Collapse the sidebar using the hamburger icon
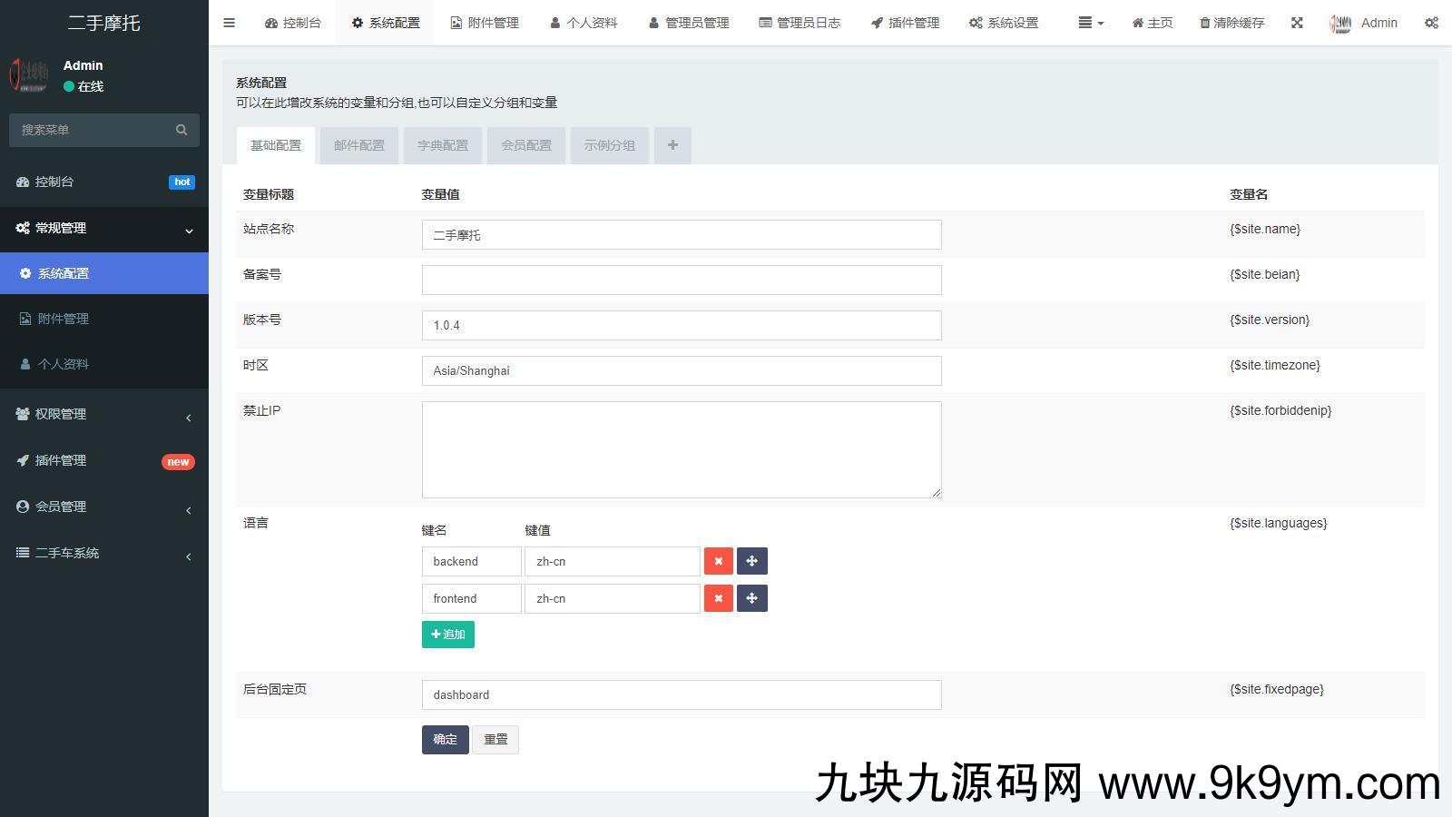Image resolution: width=1452 pixels, height=817 pixels. [229, 23]
